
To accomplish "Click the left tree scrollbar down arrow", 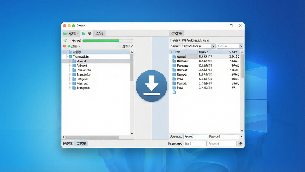I will point(132,134).
